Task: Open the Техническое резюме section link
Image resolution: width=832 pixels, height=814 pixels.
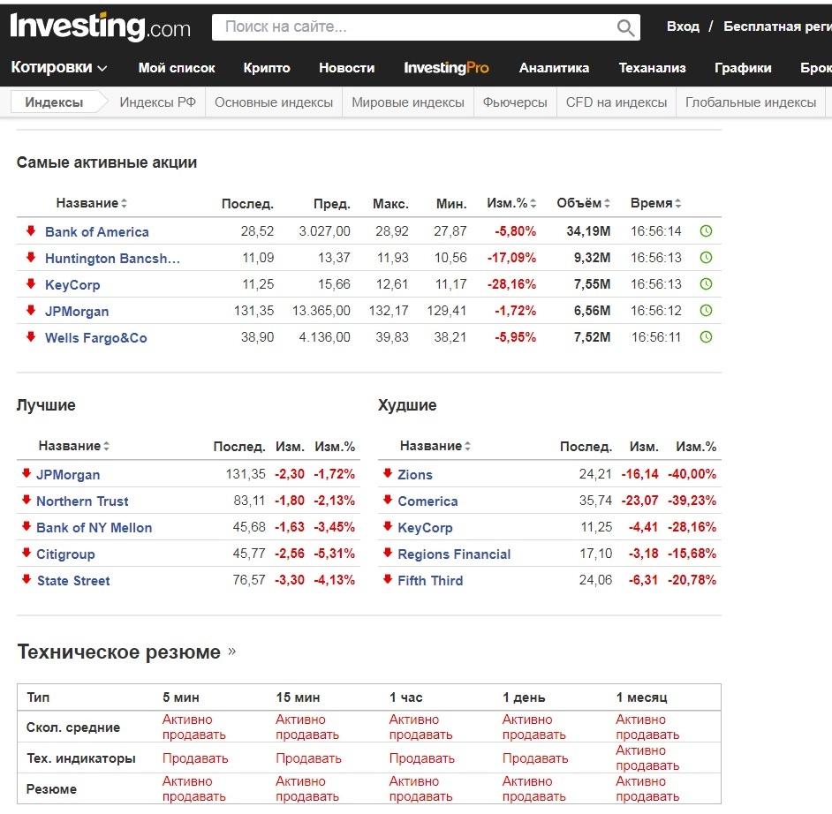Action: coord(126,652)
